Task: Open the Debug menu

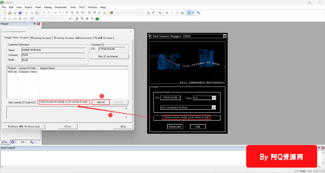Action: [x=48, y=7]
